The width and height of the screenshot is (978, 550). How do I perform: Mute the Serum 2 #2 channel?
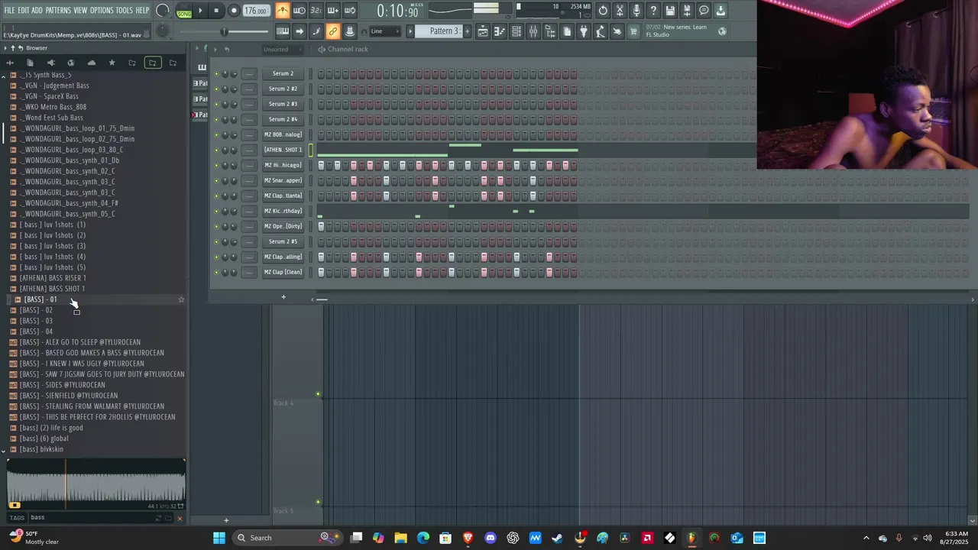[216, 89]
